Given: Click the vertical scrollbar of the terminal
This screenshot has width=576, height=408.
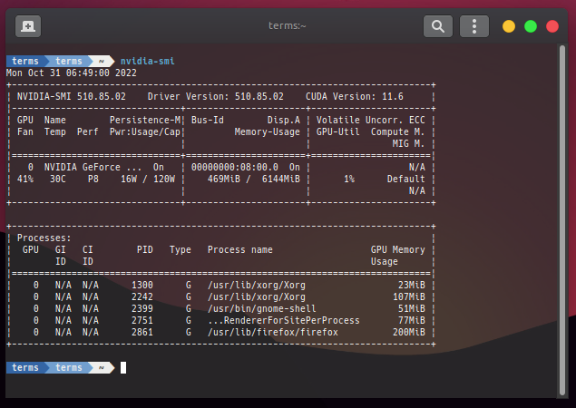Looking at the screenshot, I should point(562,220).
